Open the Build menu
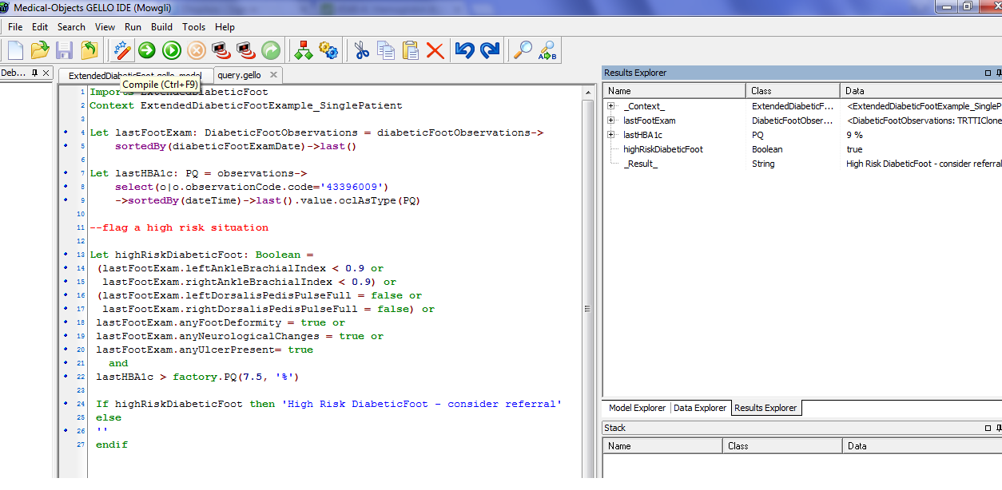This screenshot has width=1002, height=490. click(161, 27)
